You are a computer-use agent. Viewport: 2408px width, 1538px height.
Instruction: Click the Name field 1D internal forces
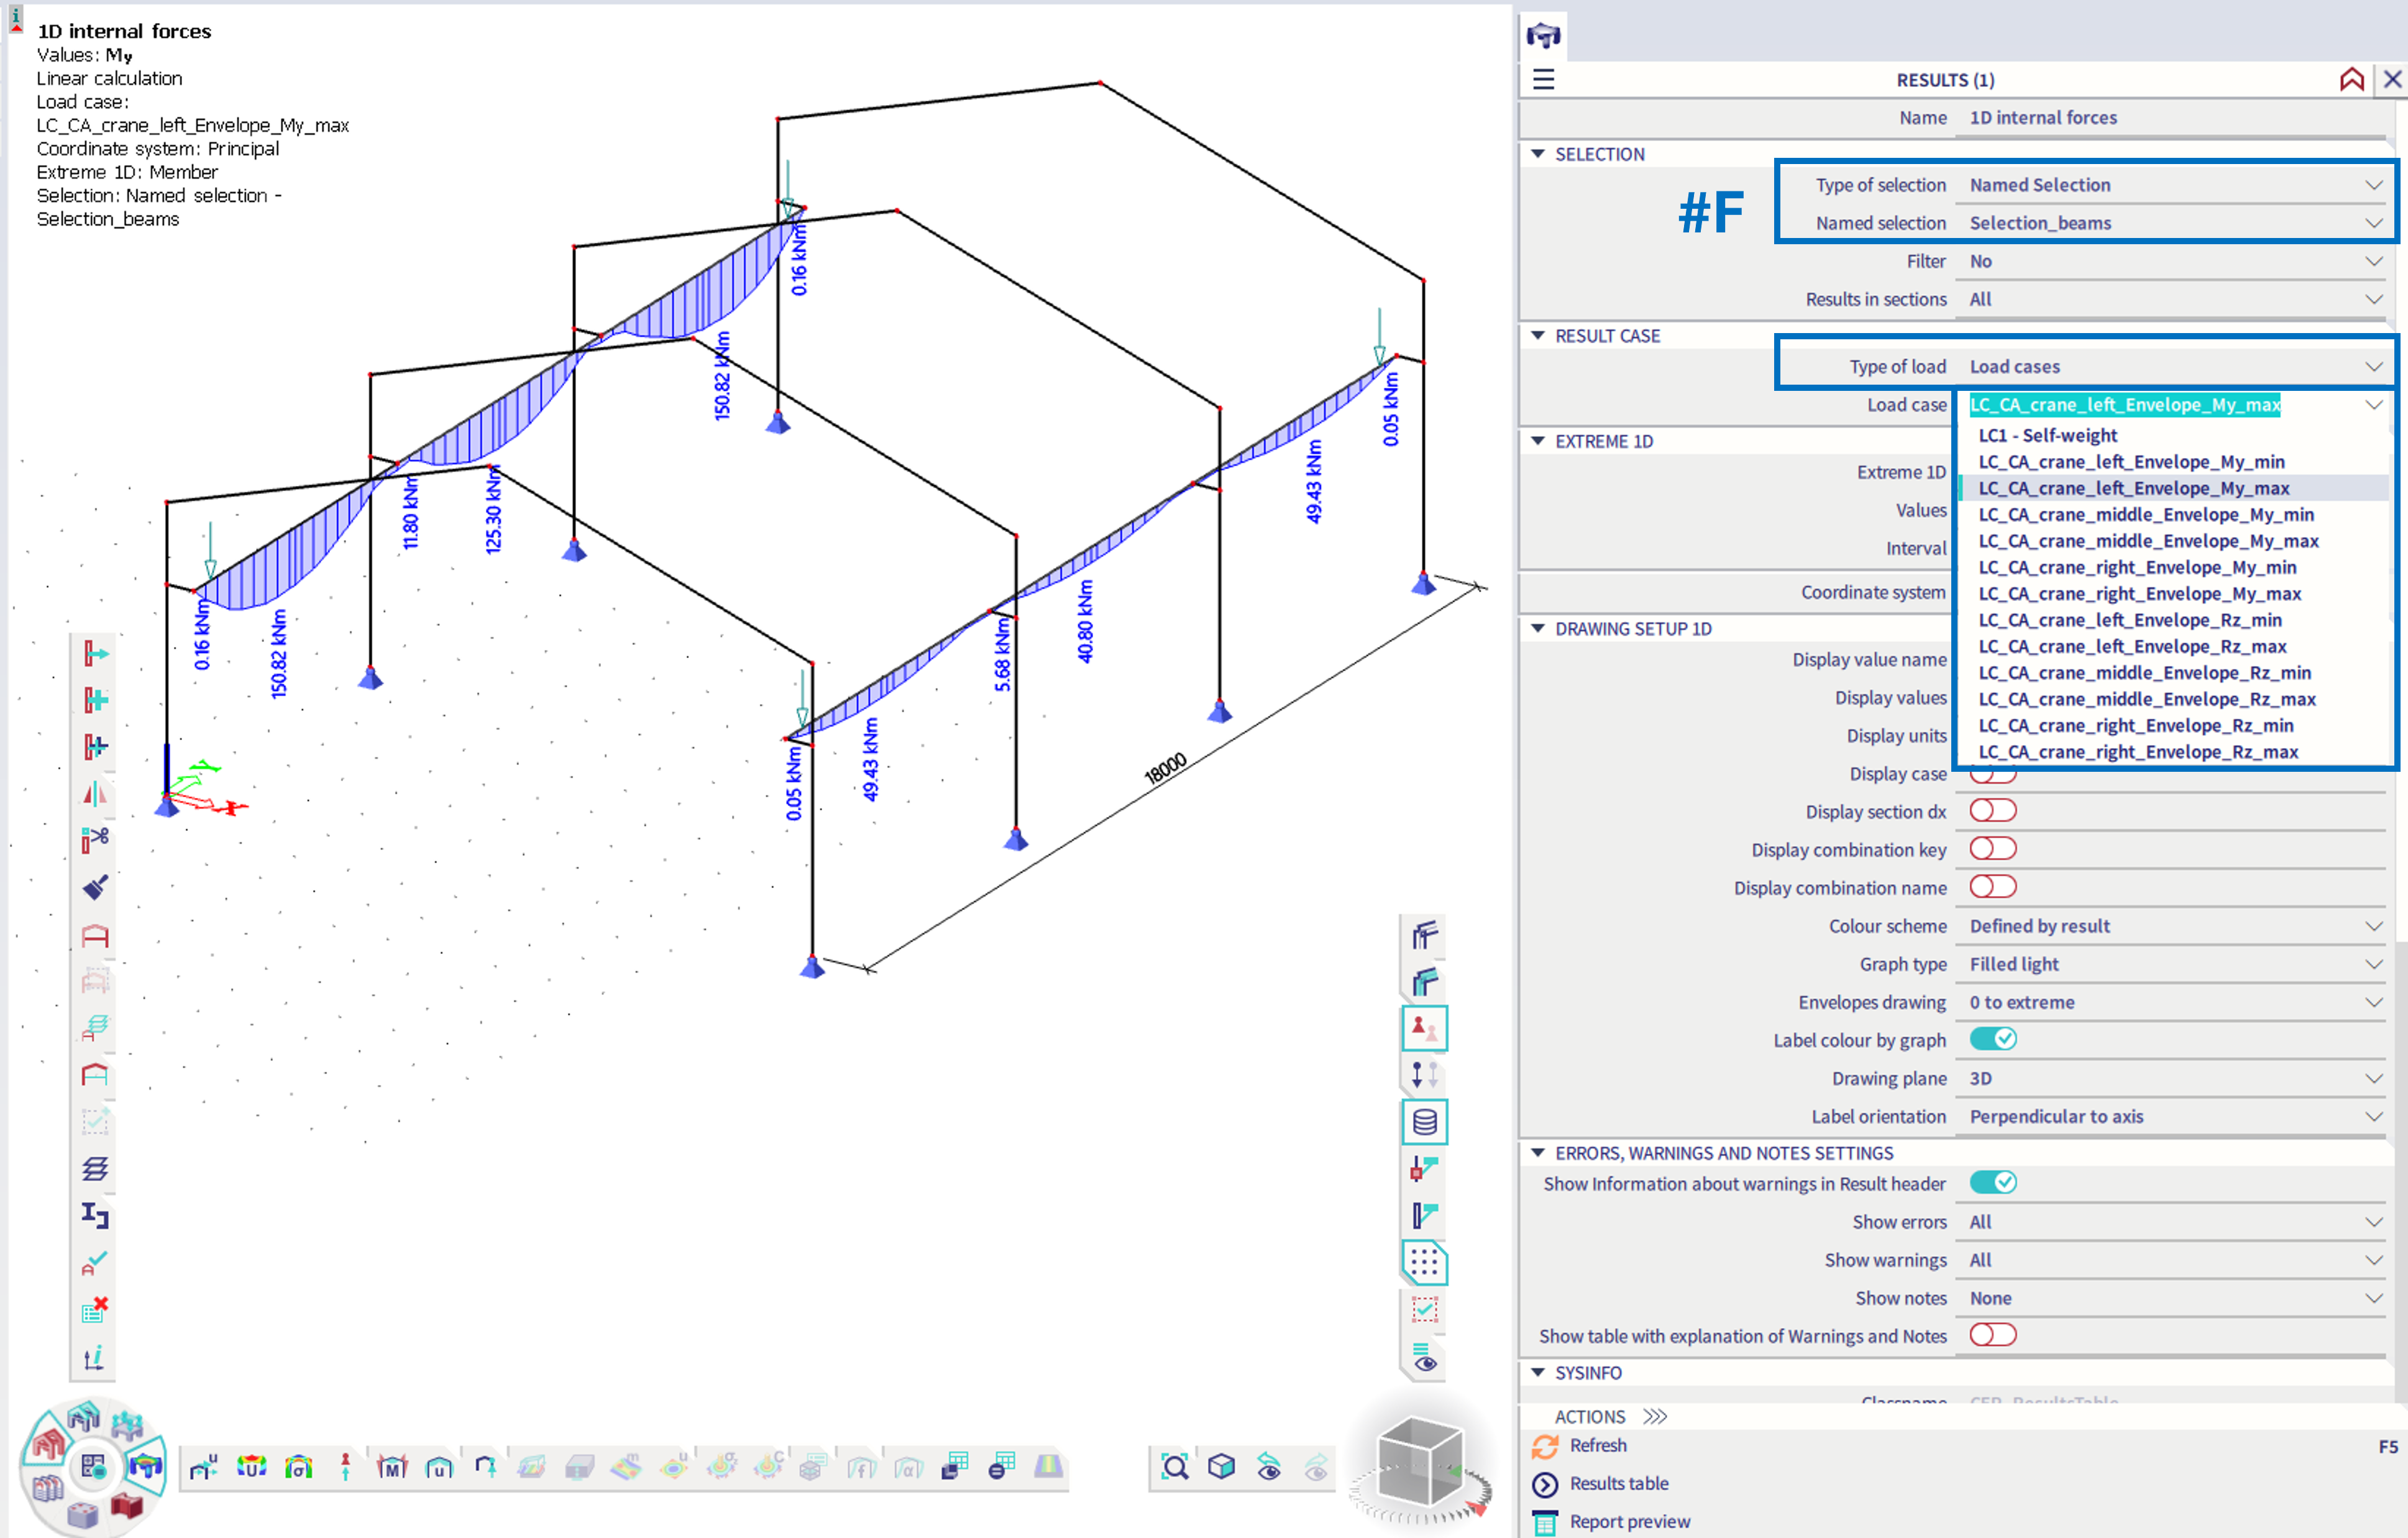point(2043,118)
